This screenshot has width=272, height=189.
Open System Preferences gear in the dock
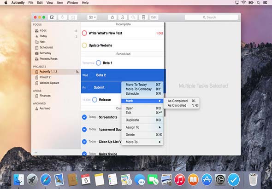point(220,179)
